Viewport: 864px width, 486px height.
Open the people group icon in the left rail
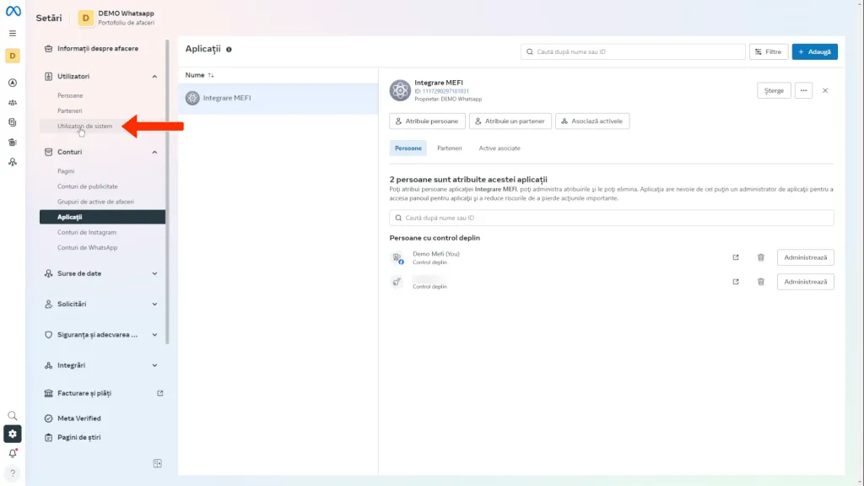[13, 102]
